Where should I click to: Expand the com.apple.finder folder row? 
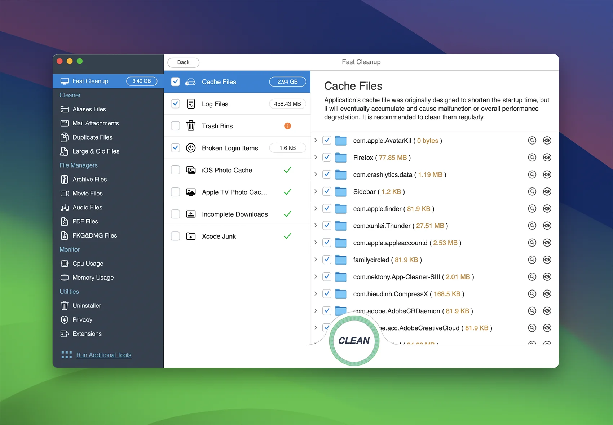[x=316, y=208]
